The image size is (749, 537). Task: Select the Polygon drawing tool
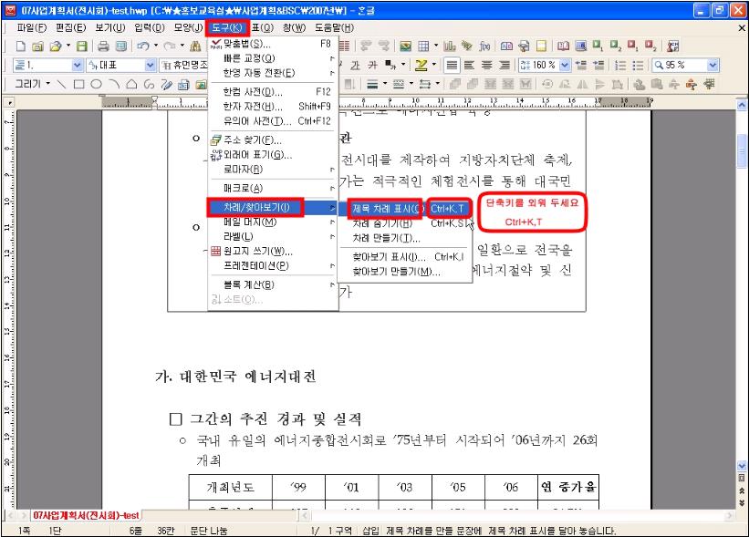pos(131,85)
